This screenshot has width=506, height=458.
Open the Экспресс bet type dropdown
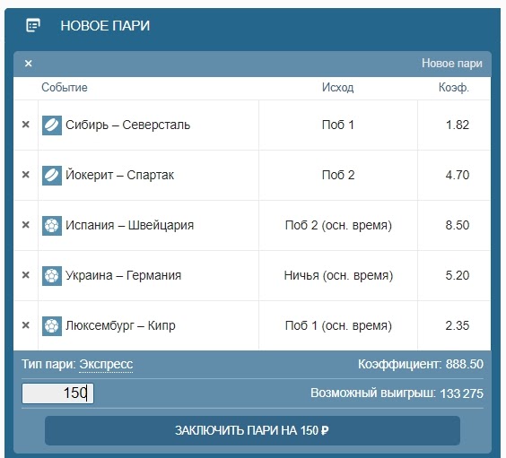tap(106, 364)
